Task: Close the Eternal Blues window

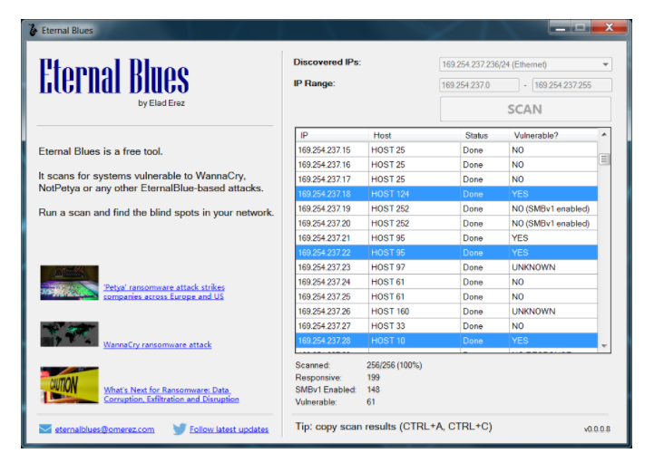Action: (609, 27)
